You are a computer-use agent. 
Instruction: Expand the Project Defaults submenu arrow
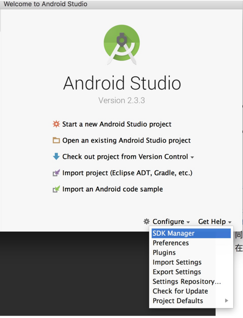pyautogui.click(x=227, y=301)
